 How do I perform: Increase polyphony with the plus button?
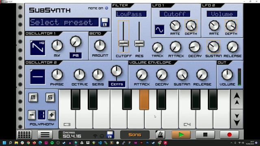pos(52,115)
